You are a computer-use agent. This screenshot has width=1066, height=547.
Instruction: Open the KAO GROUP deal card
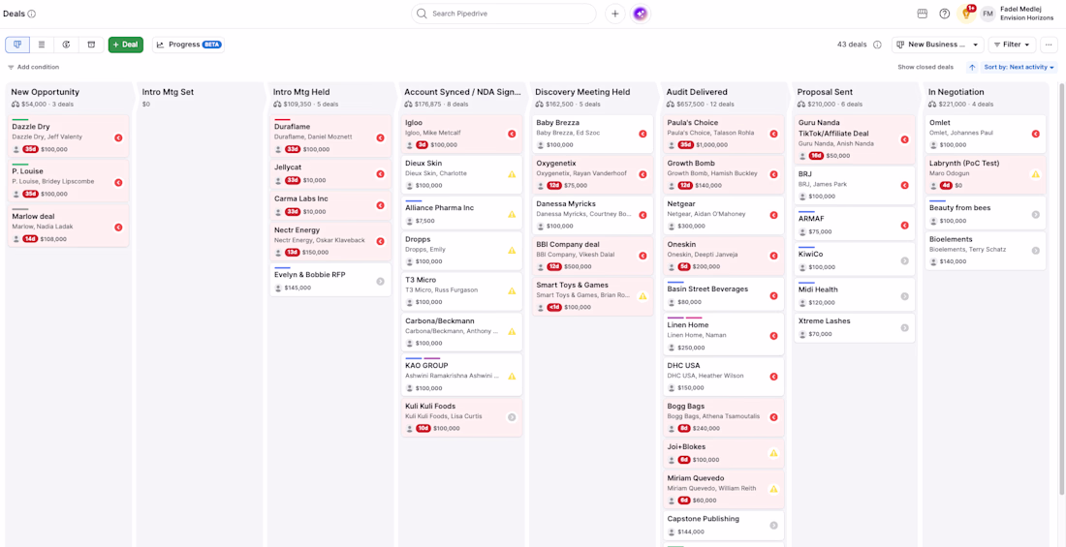(x=461, y=375)
